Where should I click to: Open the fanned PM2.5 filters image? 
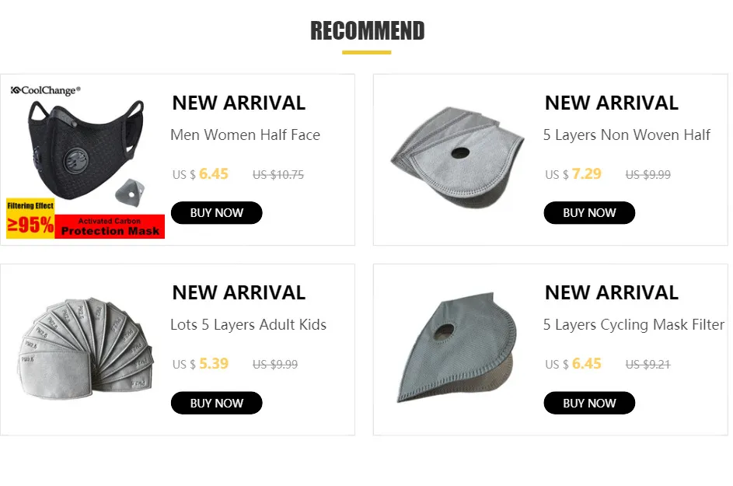pyautogui.click(x=86, y=348)
